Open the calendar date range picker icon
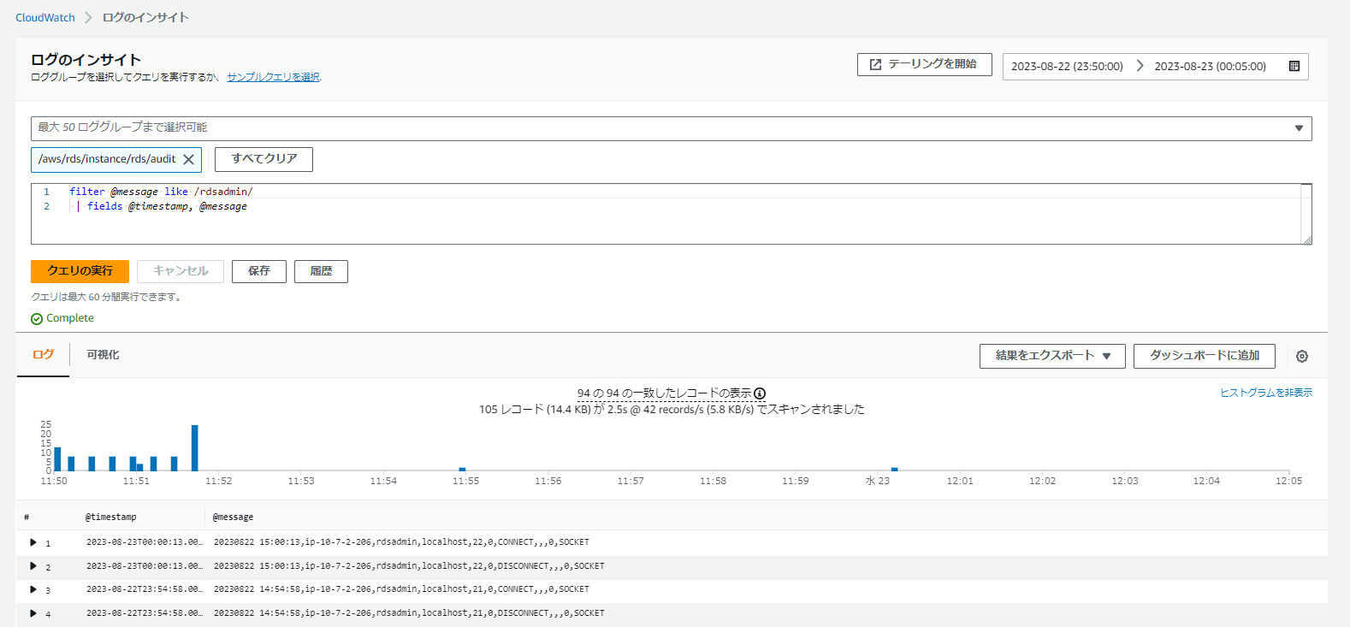 point(1294,66)
